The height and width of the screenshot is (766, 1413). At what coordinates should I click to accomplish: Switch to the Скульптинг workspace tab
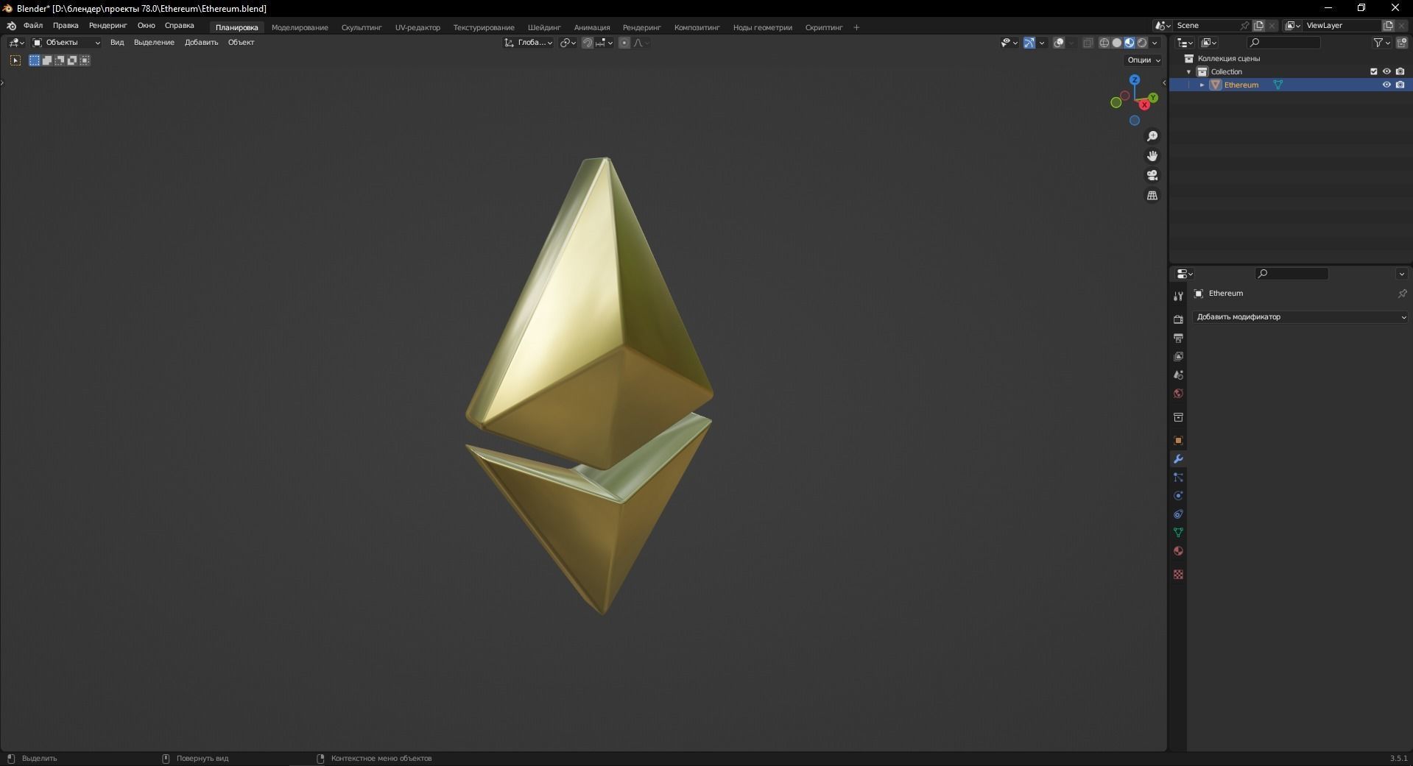[362, 28]
